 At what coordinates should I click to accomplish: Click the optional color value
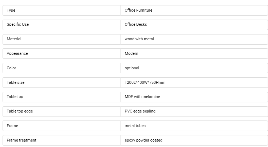132,68
